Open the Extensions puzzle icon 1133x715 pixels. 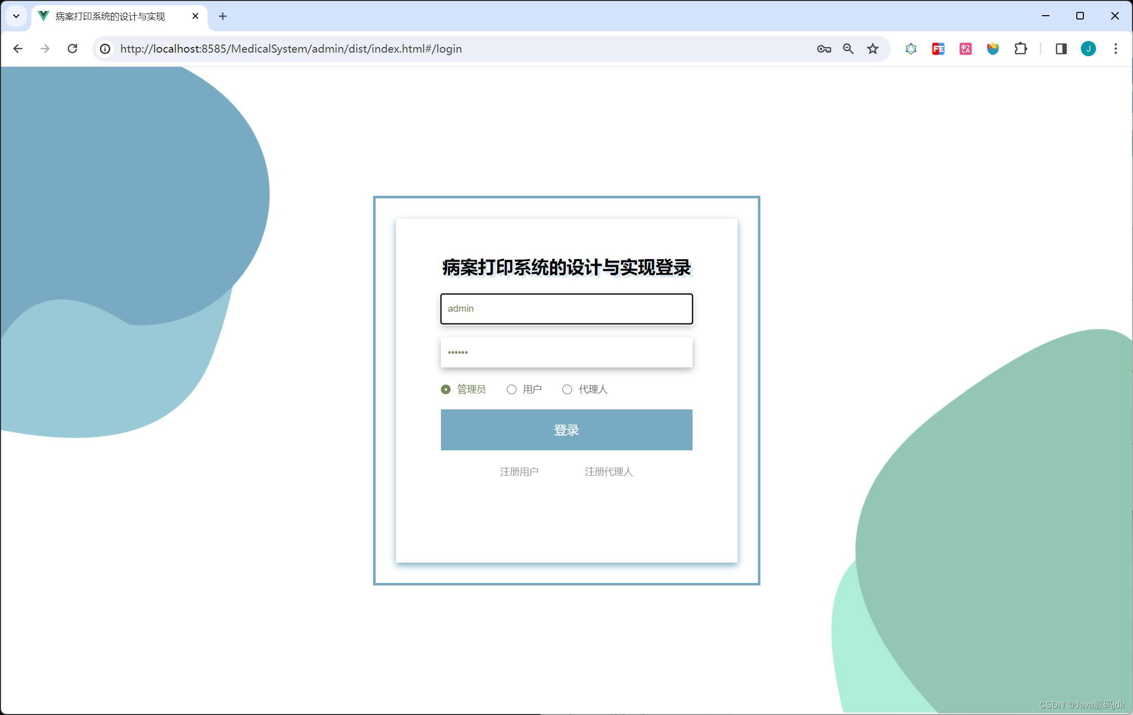1021,49
